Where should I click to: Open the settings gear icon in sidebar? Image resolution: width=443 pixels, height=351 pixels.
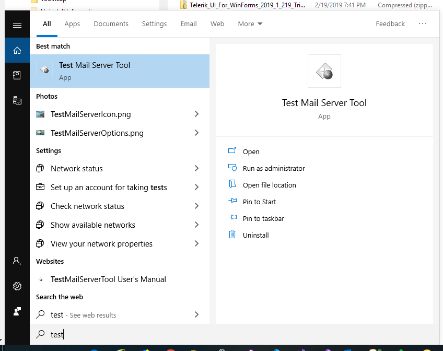pos(17,286)
